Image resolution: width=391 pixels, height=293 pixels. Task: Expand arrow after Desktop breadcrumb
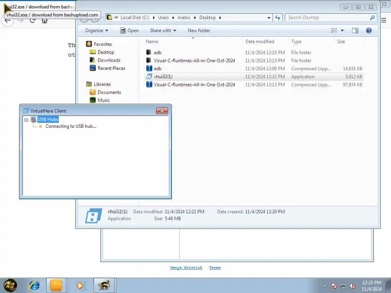point(220,18)
